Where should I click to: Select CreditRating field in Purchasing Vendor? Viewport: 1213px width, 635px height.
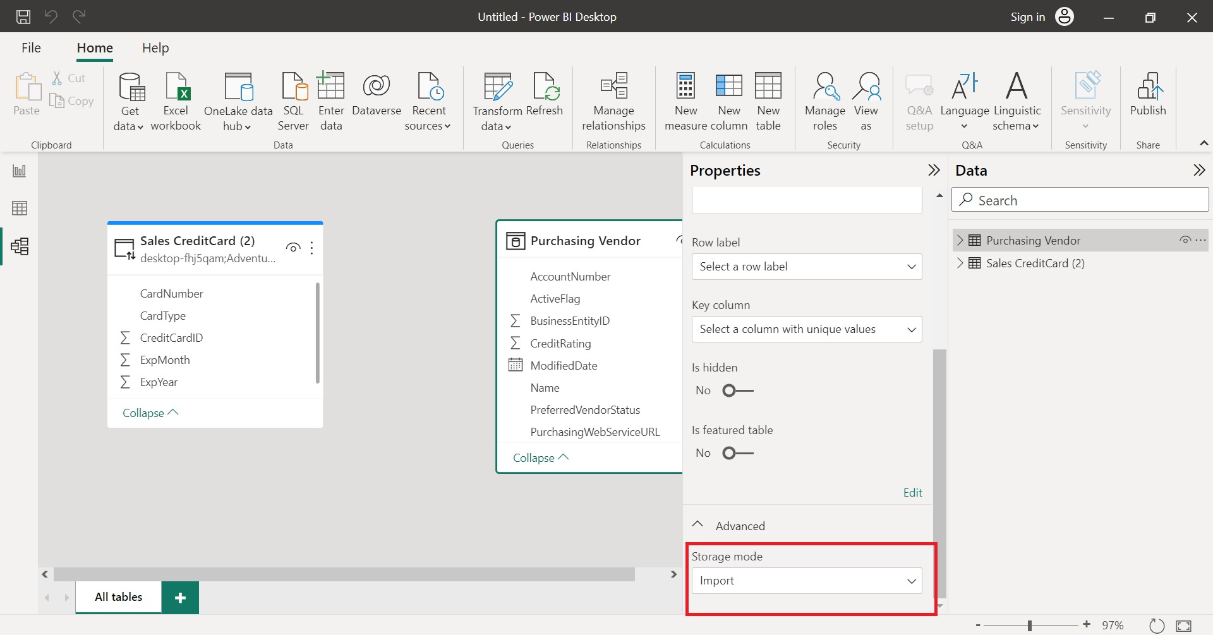click(x=560, y=344)
